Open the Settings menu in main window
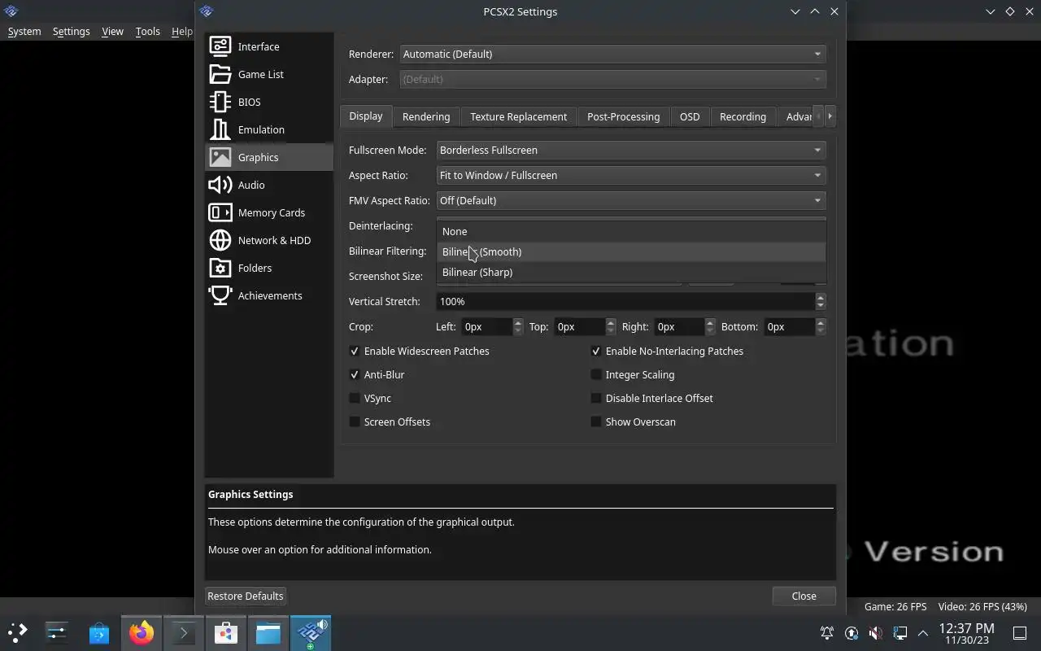 tap(71, 31)
